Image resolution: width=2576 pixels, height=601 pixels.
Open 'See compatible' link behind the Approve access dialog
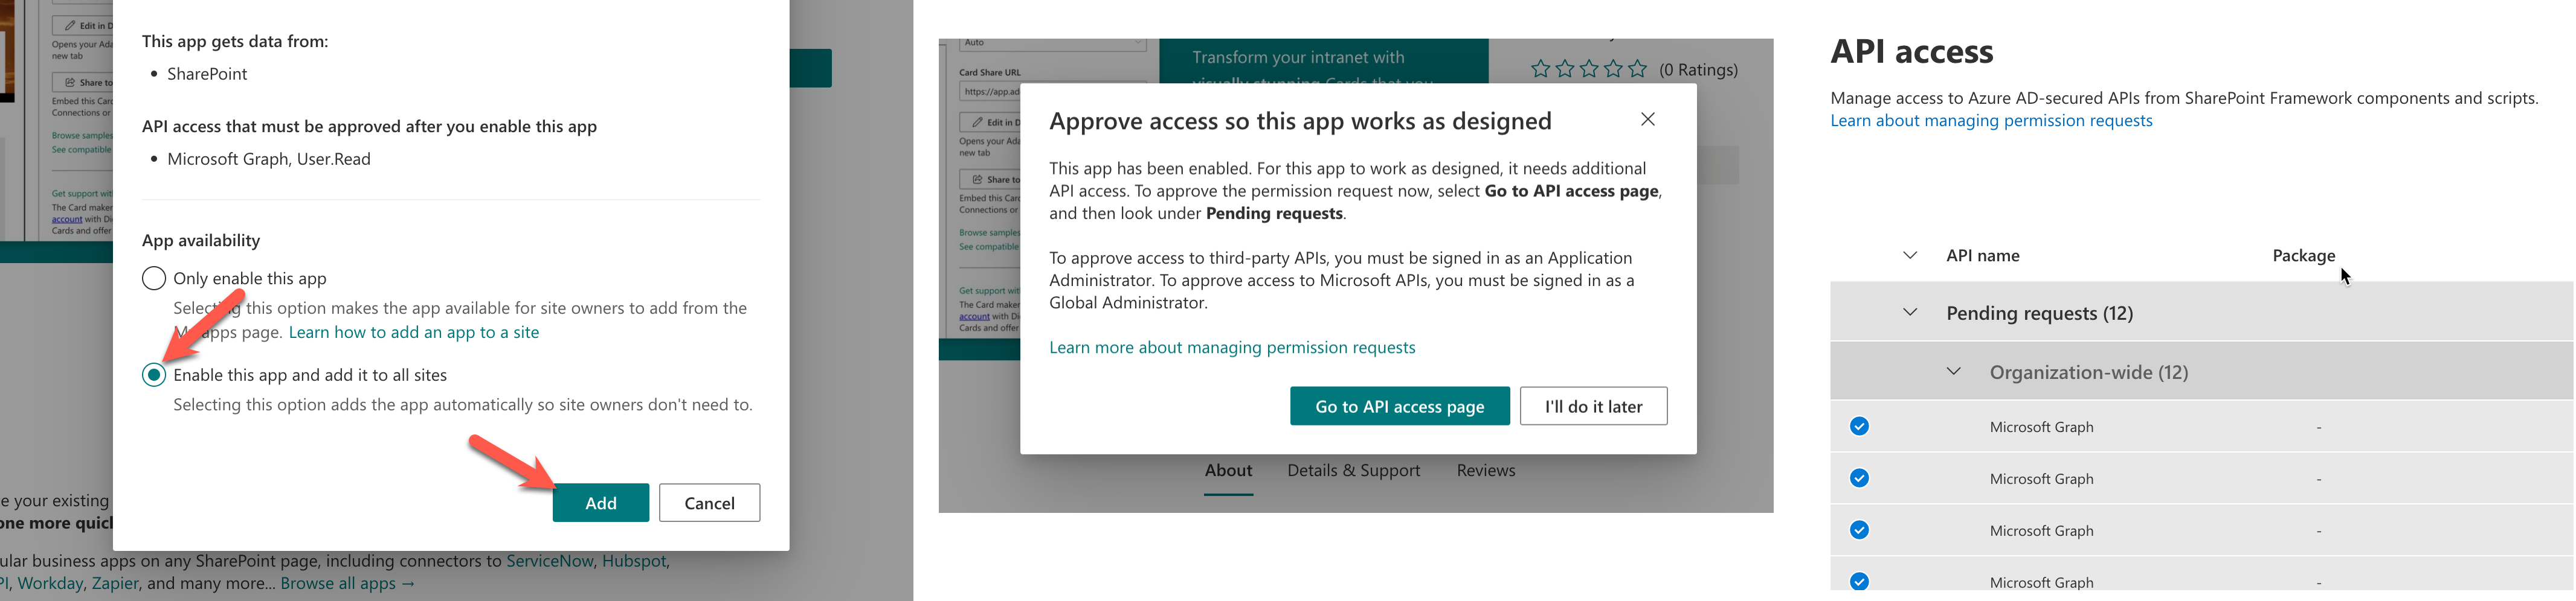(x=989, y=247)
